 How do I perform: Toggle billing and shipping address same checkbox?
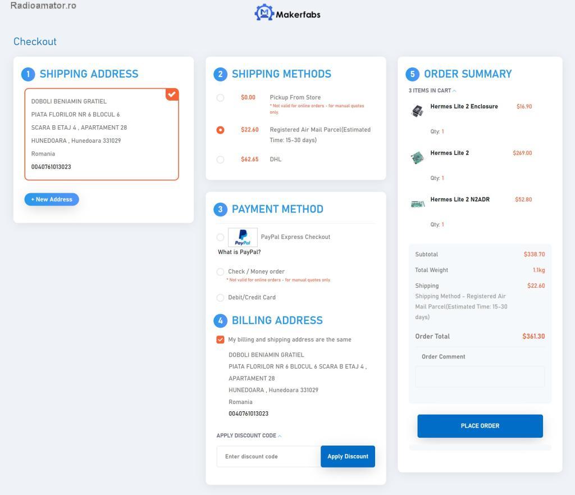(x=220, y=339)
